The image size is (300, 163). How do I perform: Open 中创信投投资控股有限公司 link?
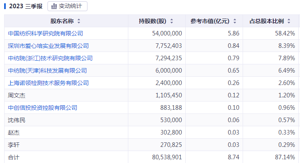point(43,108)
